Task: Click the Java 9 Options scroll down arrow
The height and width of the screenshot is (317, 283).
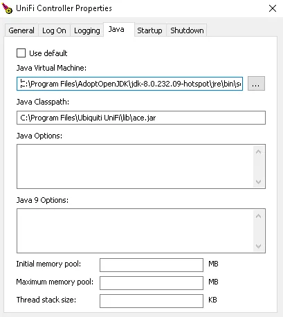Action: [x=258, y=246]
